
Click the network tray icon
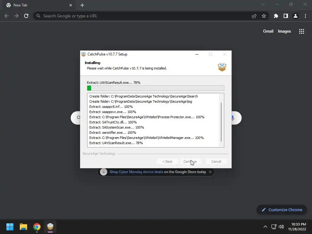click(274, 227)
